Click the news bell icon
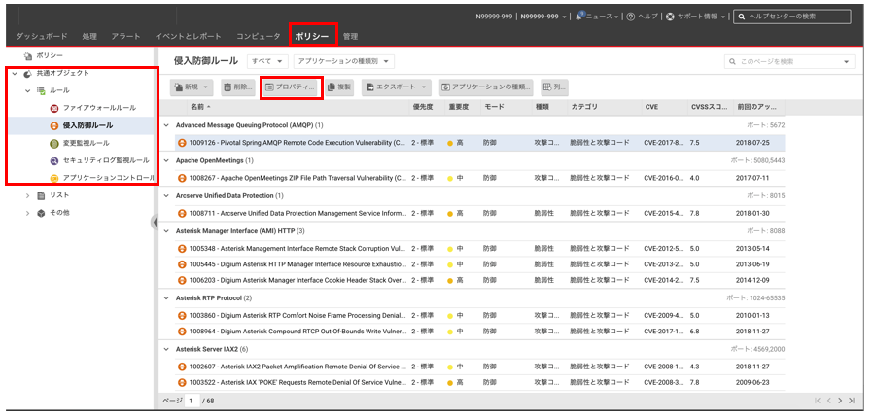This screenshot has height=419, width=874. point(580,17)
